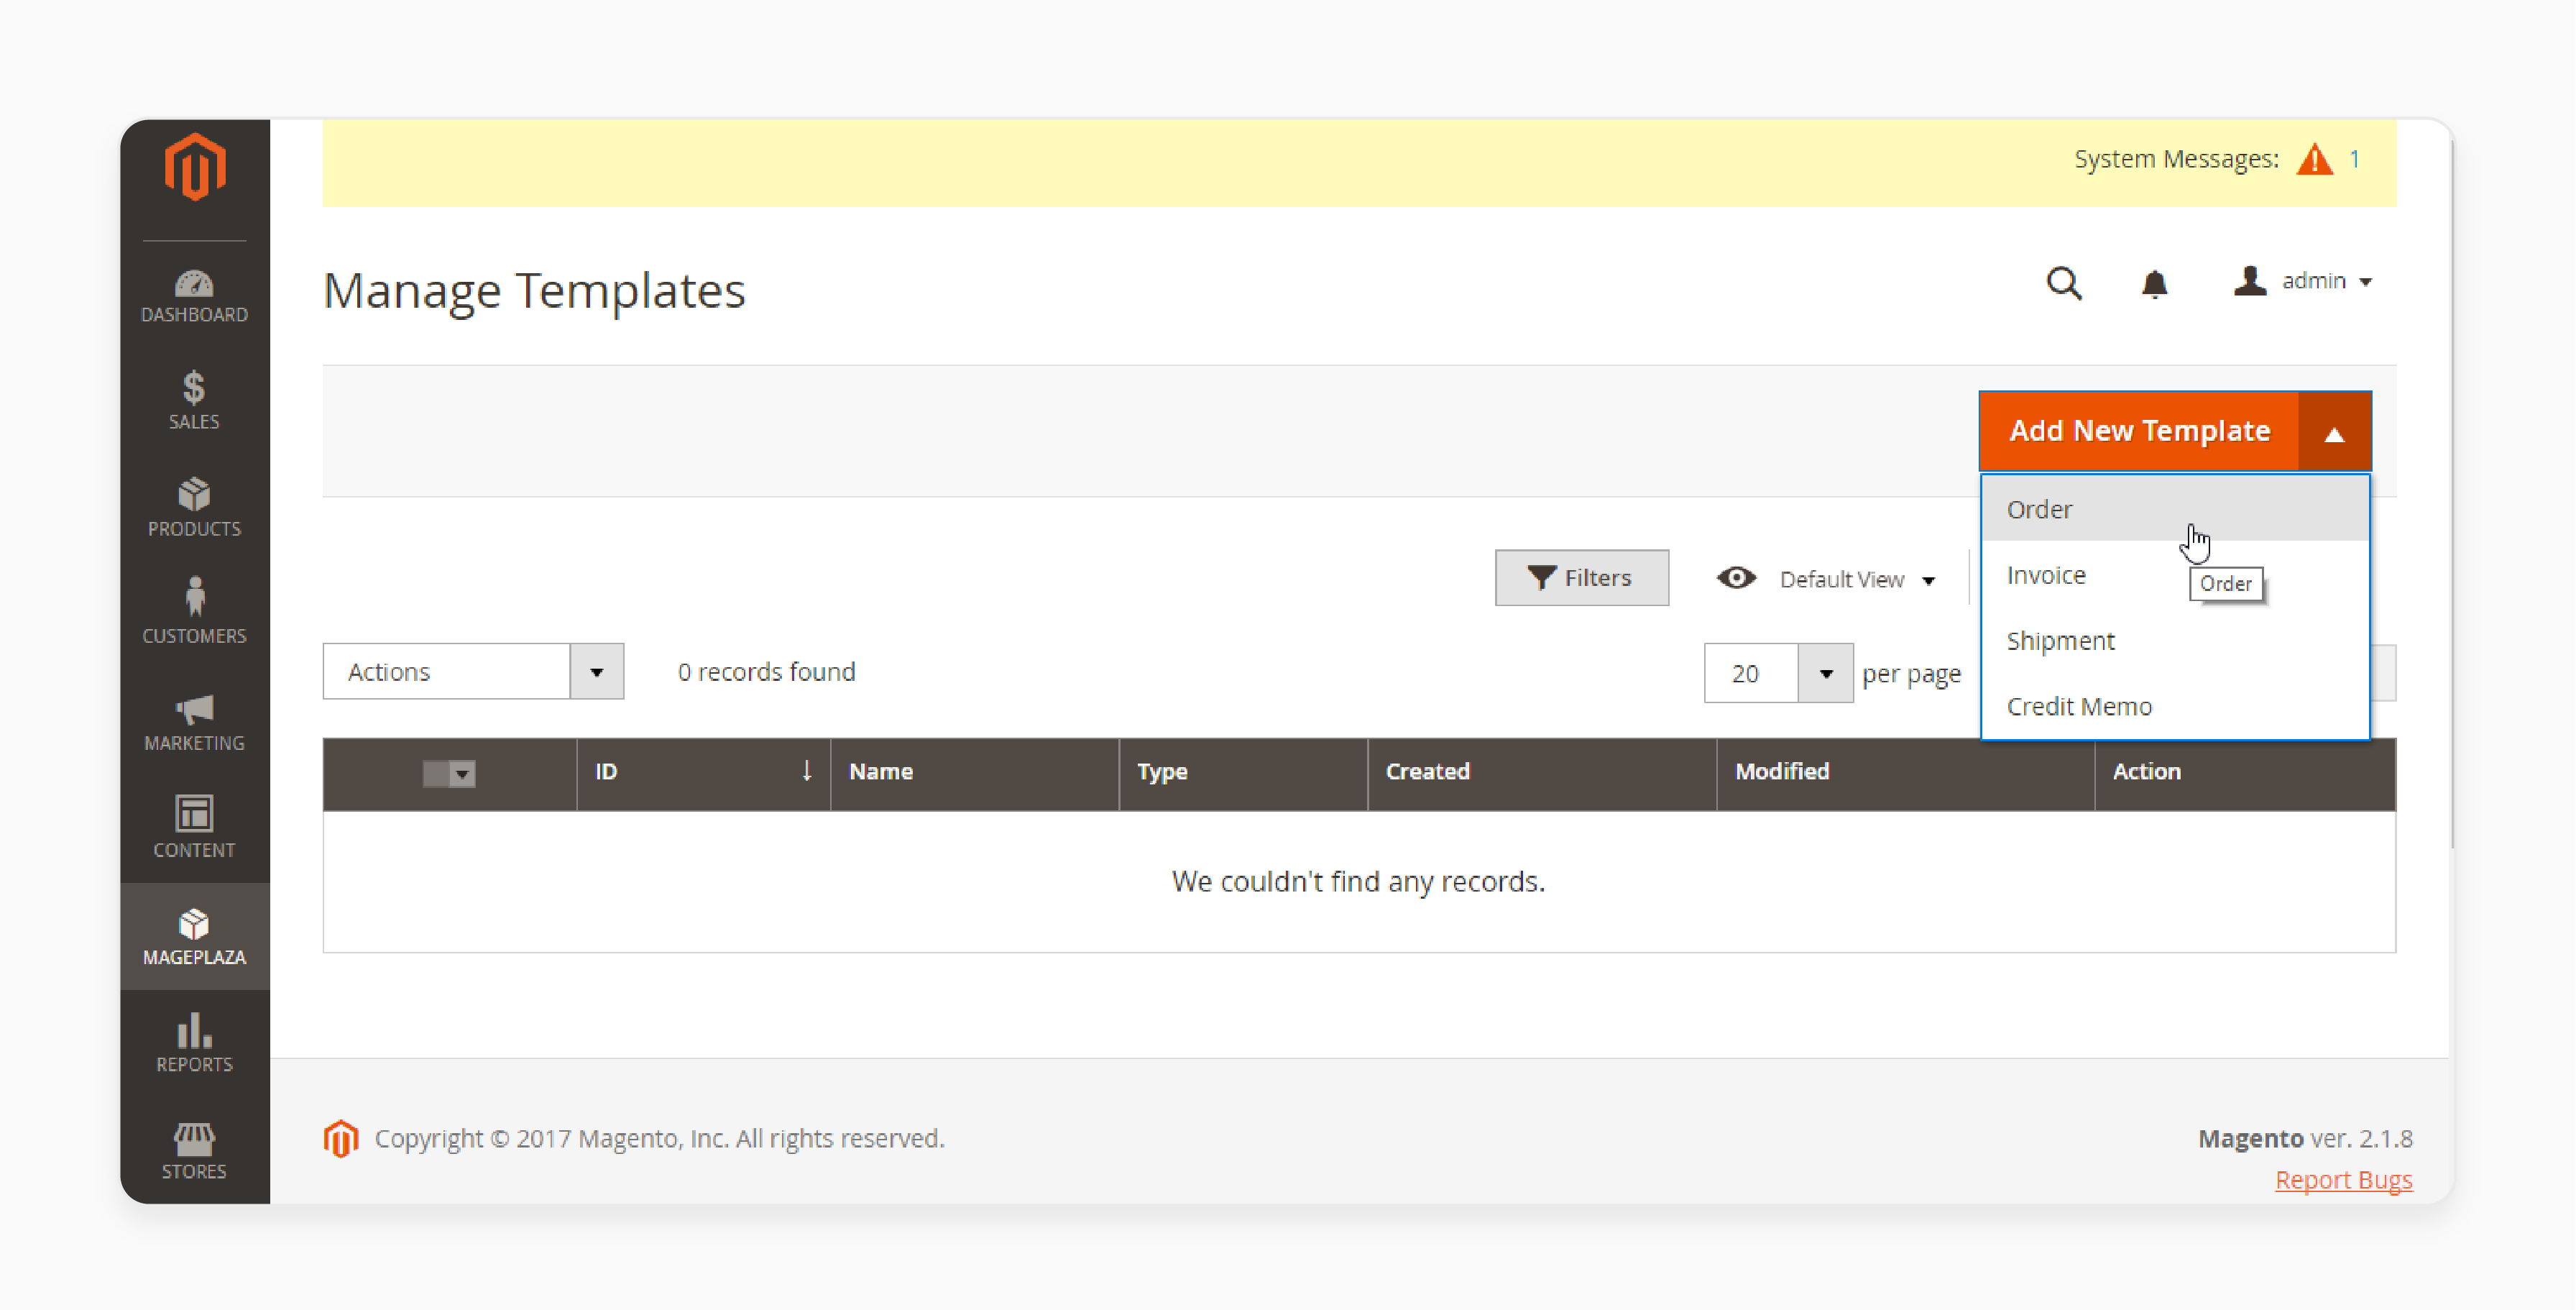Open the Dashboard section in sidebar

(194, 296)
